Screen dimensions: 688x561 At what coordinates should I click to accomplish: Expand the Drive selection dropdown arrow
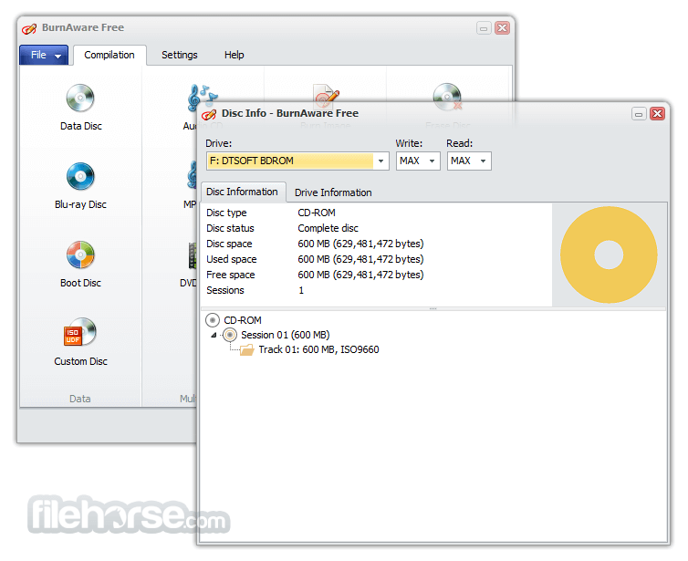[380, 161]
